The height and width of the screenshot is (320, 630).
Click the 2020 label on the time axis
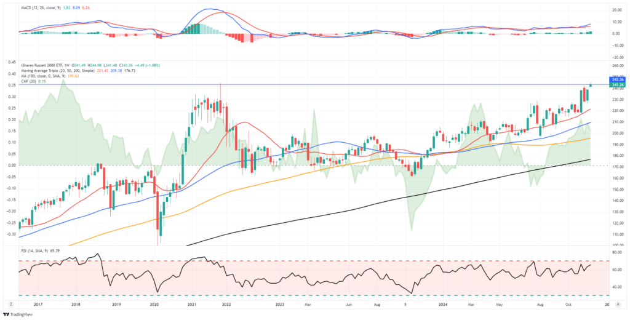154,305
